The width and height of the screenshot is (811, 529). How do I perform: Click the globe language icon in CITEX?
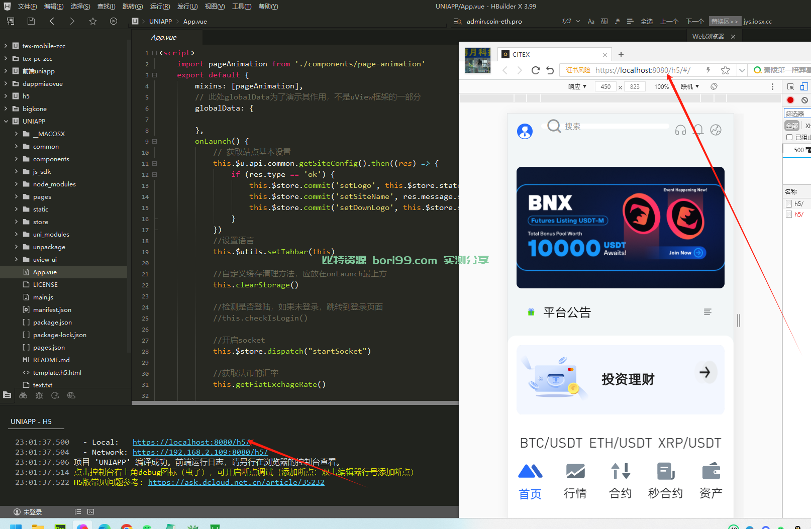click(716, 130)
